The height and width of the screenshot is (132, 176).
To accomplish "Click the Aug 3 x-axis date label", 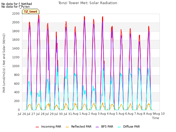I will (x=95, y=114).
